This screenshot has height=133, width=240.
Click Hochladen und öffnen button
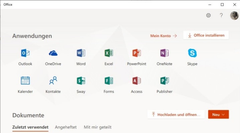(x=176, y=115)
